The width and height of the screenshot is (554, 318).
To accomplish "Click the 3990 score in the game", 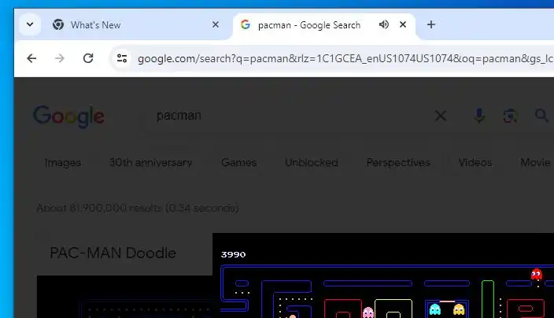I will point(233,254).
